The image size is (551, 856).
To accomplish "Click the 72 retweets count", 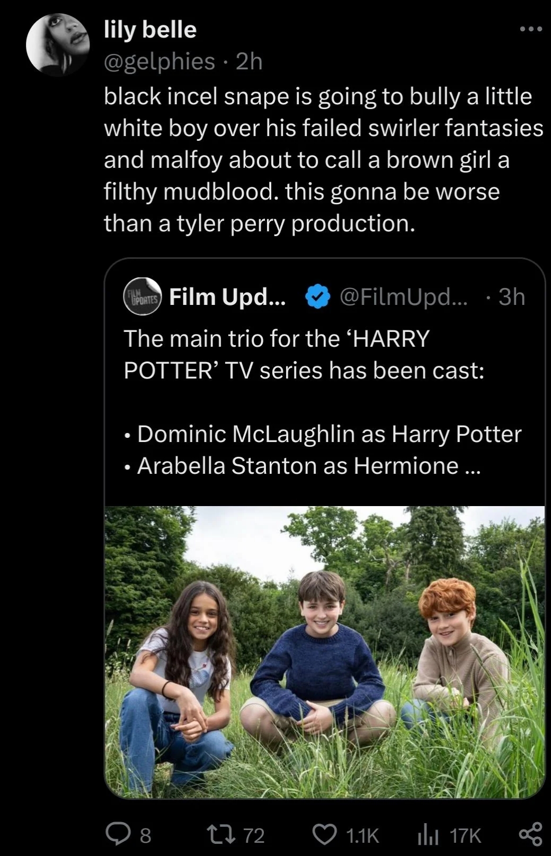I will pyautogui.click(x=254, y=835).
